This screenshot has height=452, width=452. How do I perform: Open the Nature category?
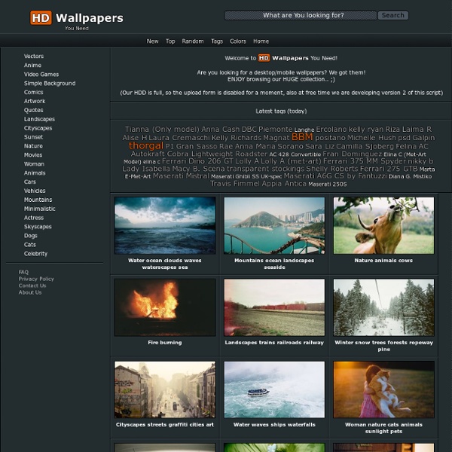tap(33, 146)
